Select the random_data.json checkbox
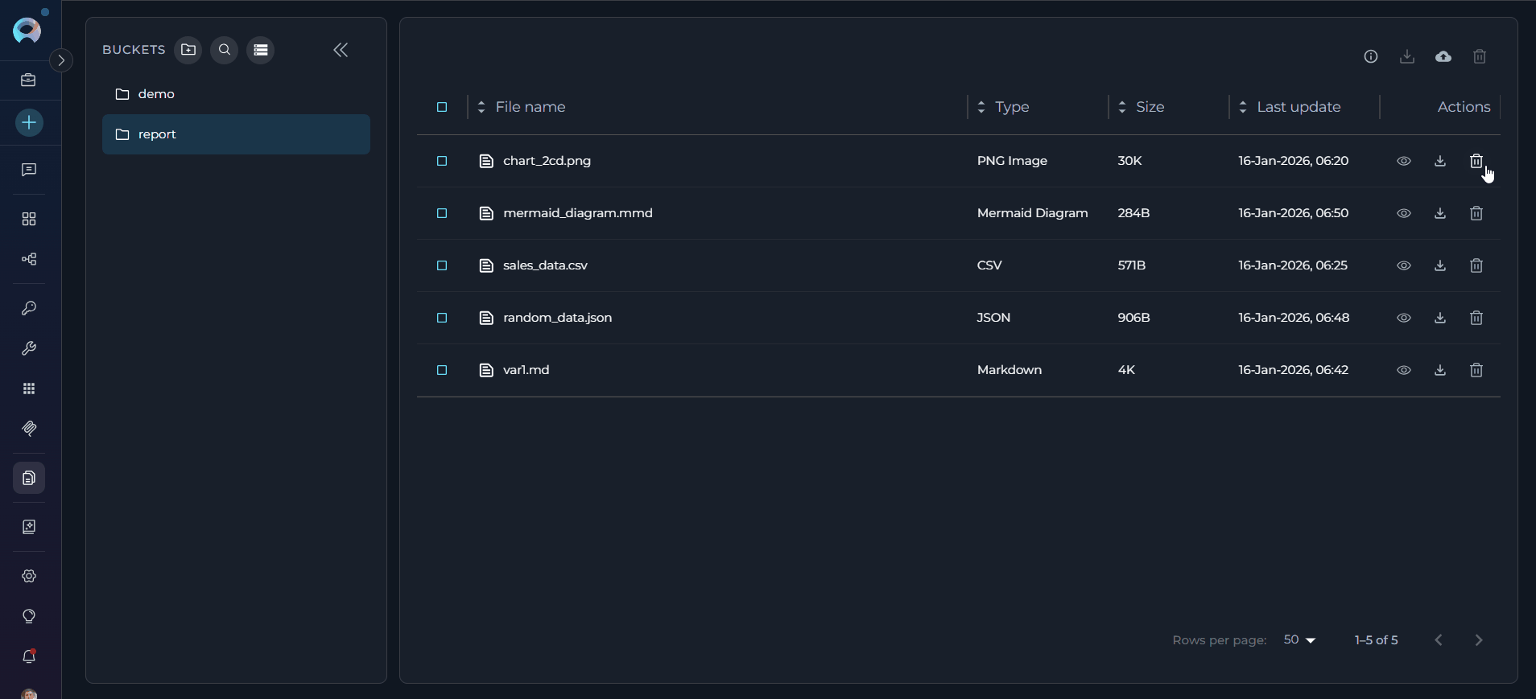Image resolution: width=1536 pixels, height=699 pixels. 442,318
